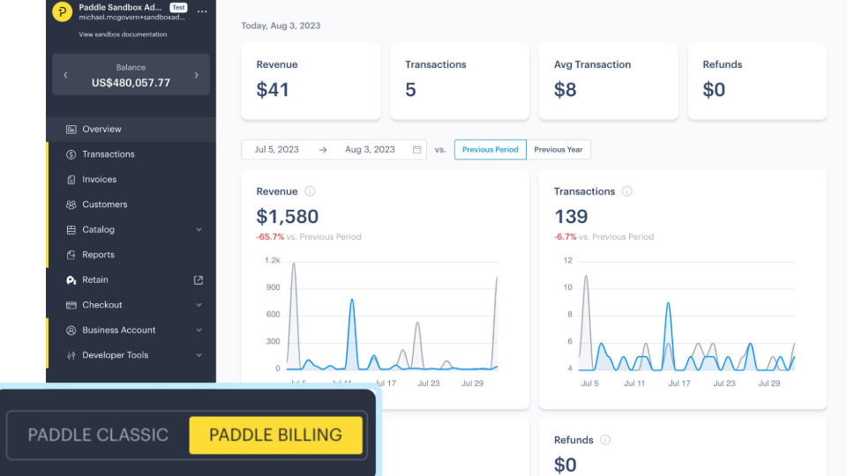Click -6.7% vs. Previous Period text
This screenshot has width=847, height=476.
(x=603, y=237)
